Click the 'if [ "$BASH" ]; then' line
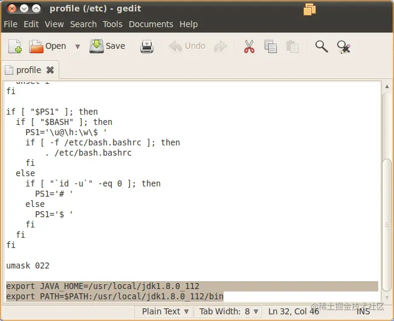The height and width of the screenshot is (321, 394). tap(64, 122)
